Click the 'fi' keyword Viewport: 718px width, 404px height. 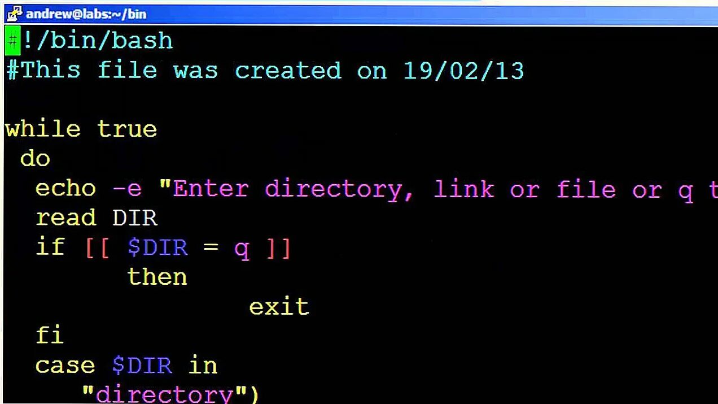50,335
